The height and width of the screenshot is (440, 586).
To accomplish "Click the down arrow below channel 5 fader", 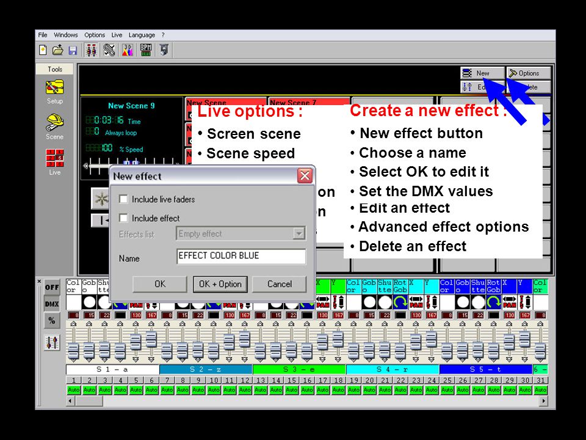I will [x=136, y=360].
